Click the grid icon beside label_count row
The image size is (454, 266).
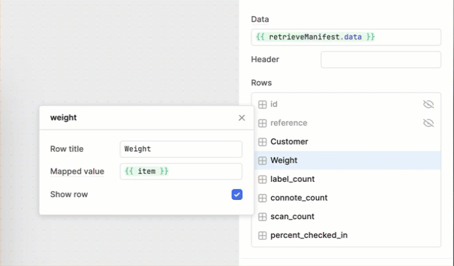click(262, 179)
